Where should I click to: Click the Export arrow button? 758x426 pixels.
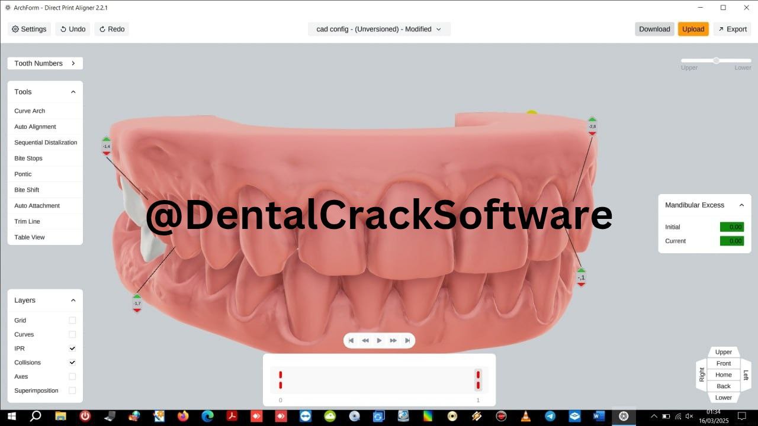733,29
